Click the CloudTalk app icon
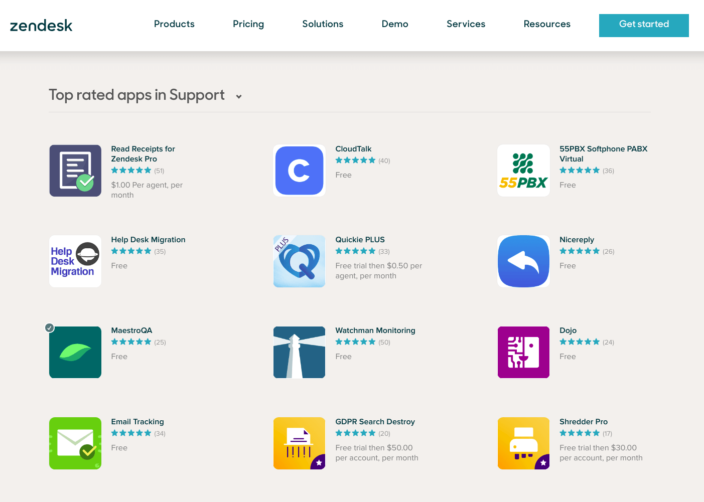Screen dimensions: 704x502 click(x=300, y=171)
